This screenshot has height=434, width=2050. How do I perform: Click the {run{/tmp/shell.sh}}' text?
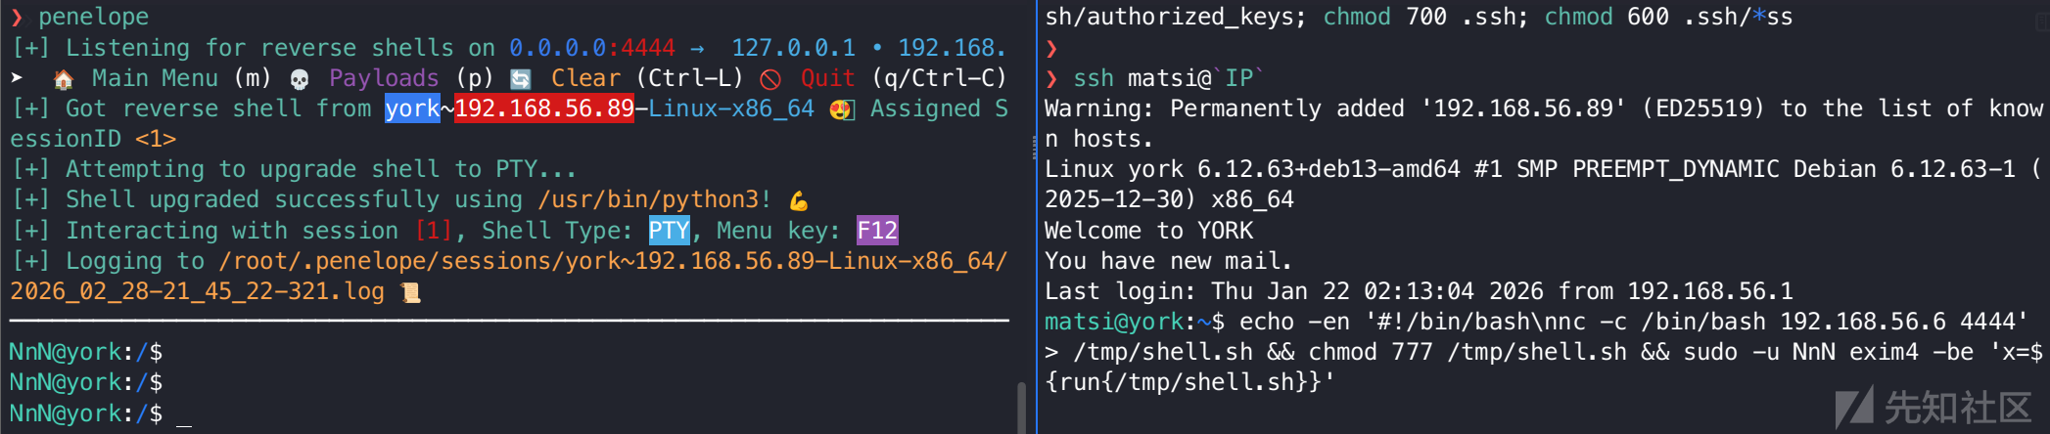point(1189,382)
